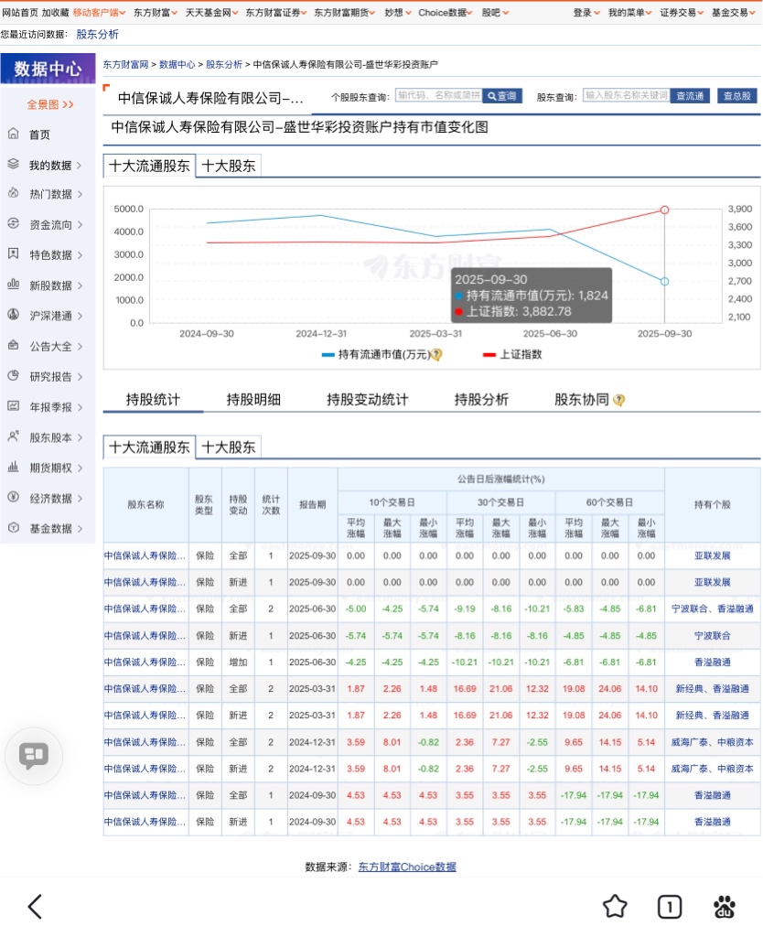Expand the Choice数据 dropdown

[446, 12]
